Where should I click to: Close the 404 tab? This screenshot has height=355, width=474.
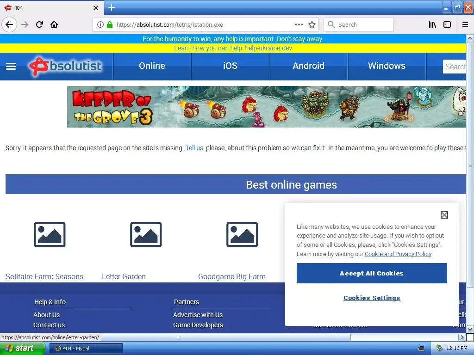96,8
